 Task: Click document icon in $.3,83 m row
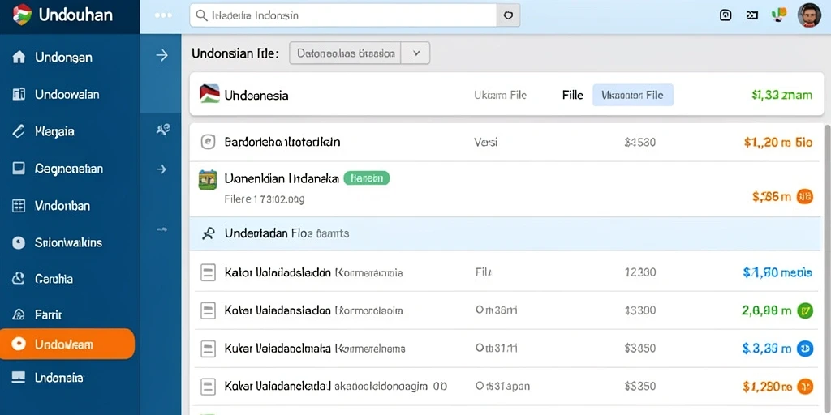pos(209,349)
